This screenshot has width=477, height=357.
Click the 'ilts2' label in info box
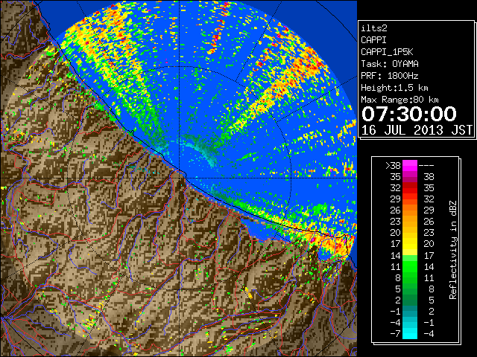click(x=374, y=28)
